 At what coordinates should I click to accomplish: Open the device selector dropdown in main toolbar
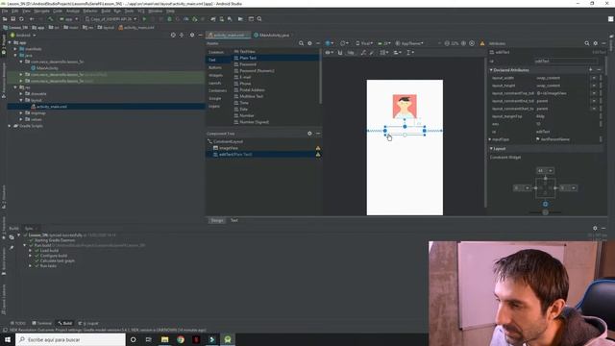coord(111,19)
